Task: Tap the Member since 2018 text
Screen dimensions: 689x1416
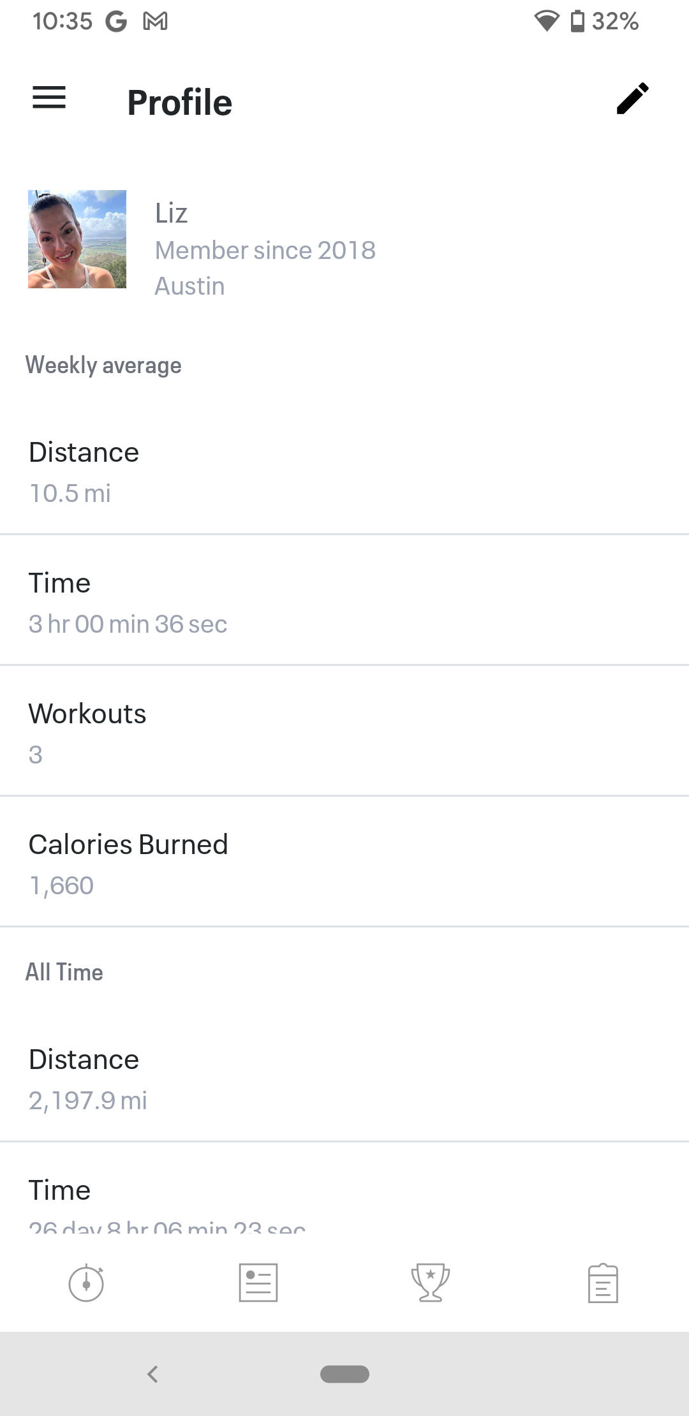Action: coord(265,250)
